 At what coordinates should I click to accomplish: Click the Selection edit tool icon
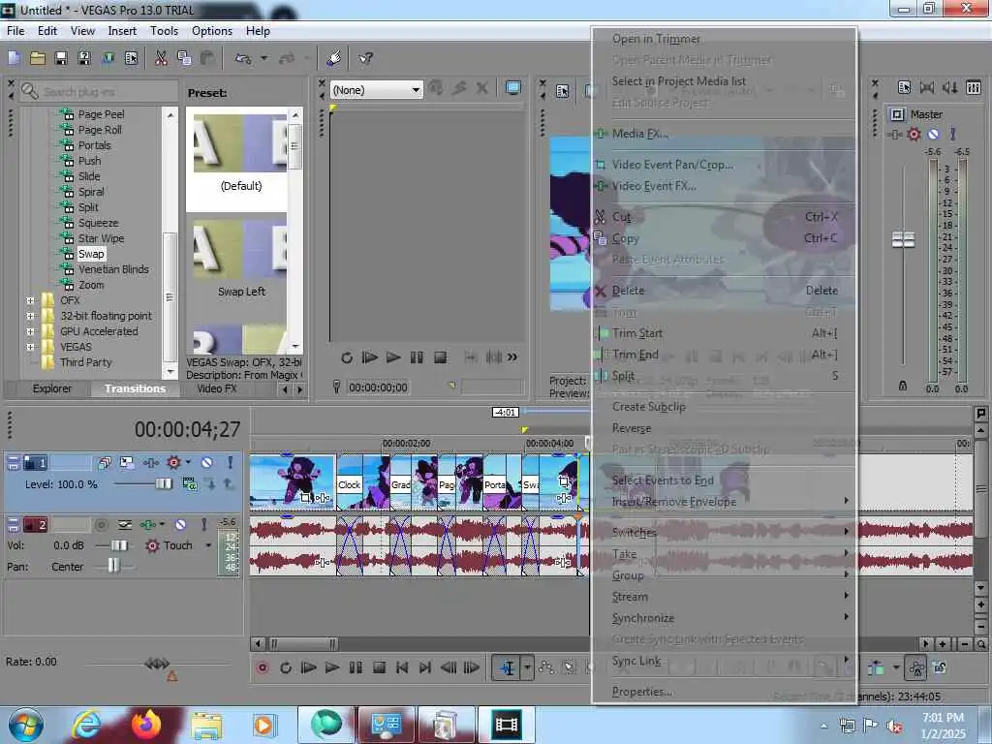coord(569,667)
